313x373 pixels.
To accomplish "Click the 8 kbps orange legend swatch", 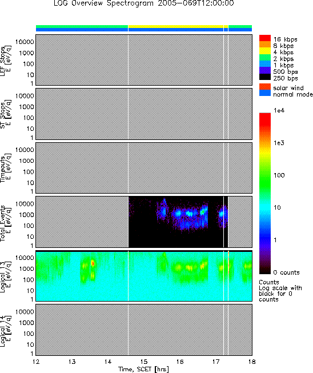I will pos(265,45).
